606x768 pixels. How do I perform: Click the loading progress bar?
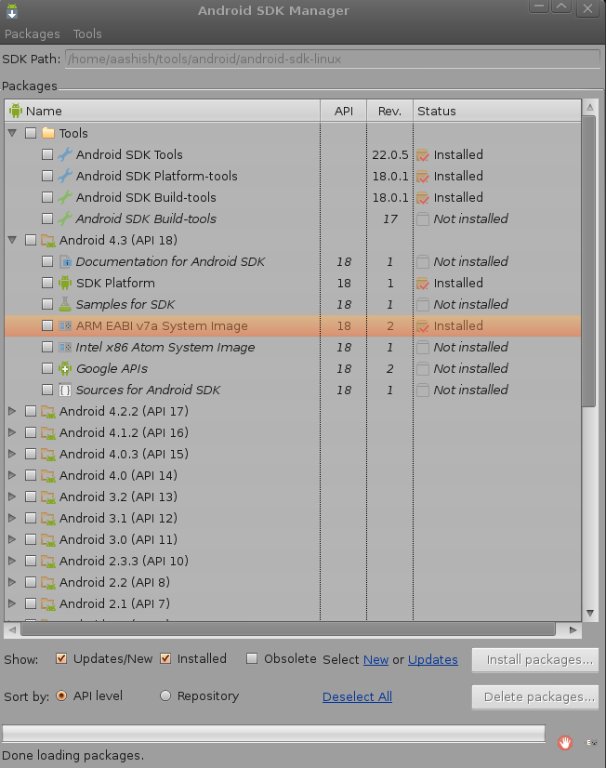pyautogui.click(x=273, y=734)
